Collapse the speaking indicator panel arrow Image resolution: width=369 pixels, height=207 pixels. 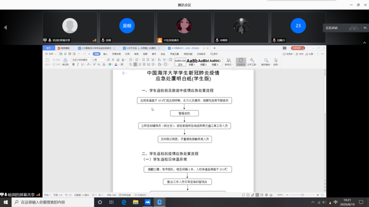pyautogui.click(x=365, y=28)
